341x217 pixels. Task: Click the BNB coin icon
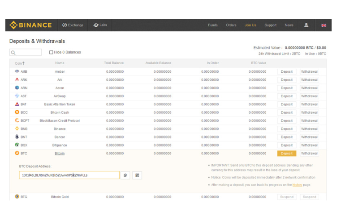point(17,129)
